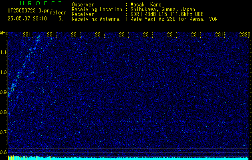Select the file name UT2505072310.pn
The height and width of the screenshot is (160, 252).
coord(29,11)
